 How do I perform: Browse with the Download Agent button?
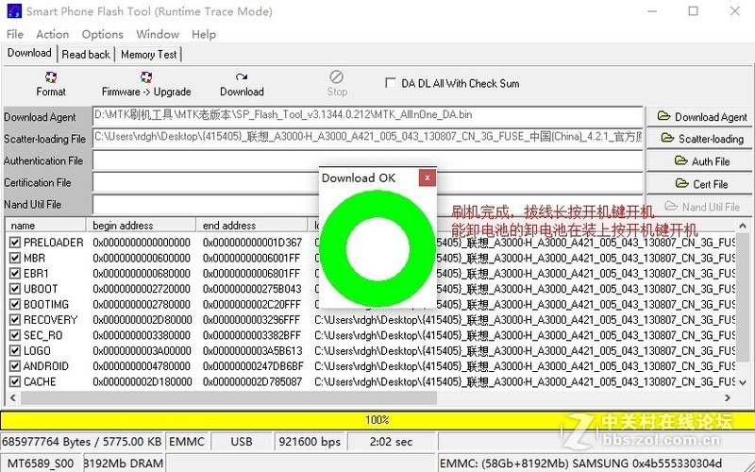(701, 116)
